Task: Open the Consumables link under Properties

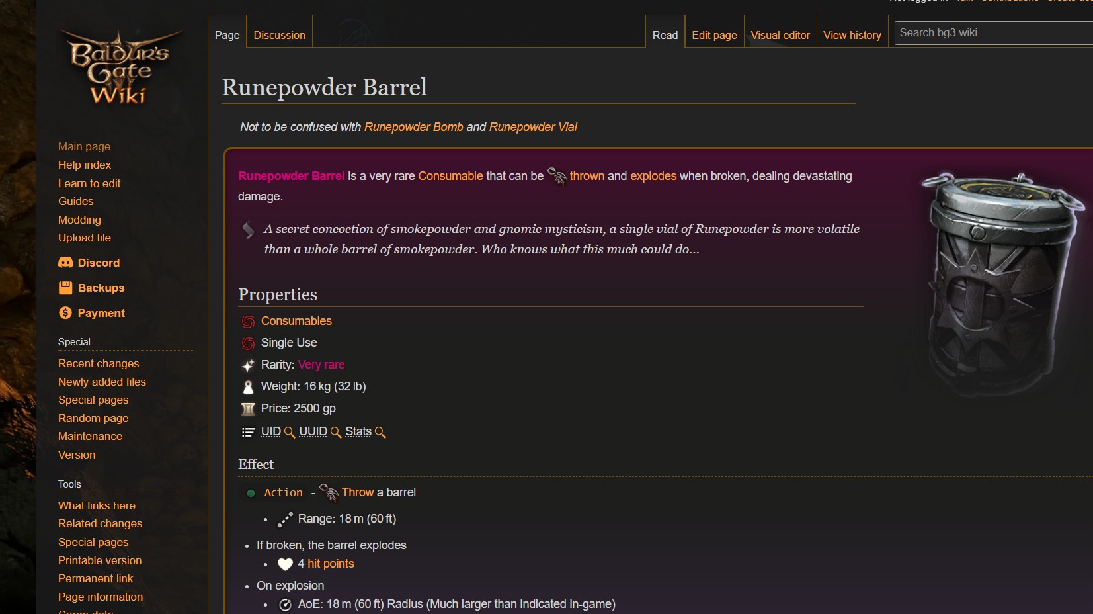Action: click(296, 321)
